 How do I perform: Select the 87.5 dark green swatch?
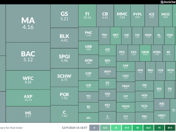pos(170,128)
